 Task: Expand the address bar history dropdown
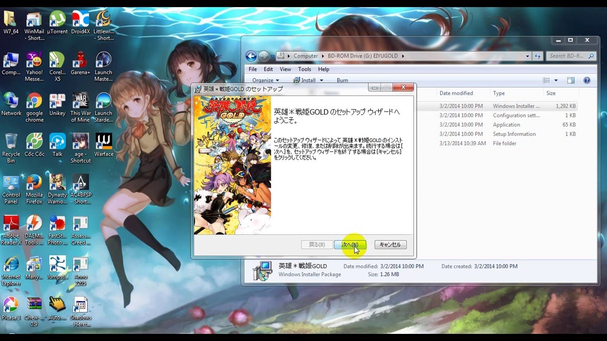(x=527, y=56)
